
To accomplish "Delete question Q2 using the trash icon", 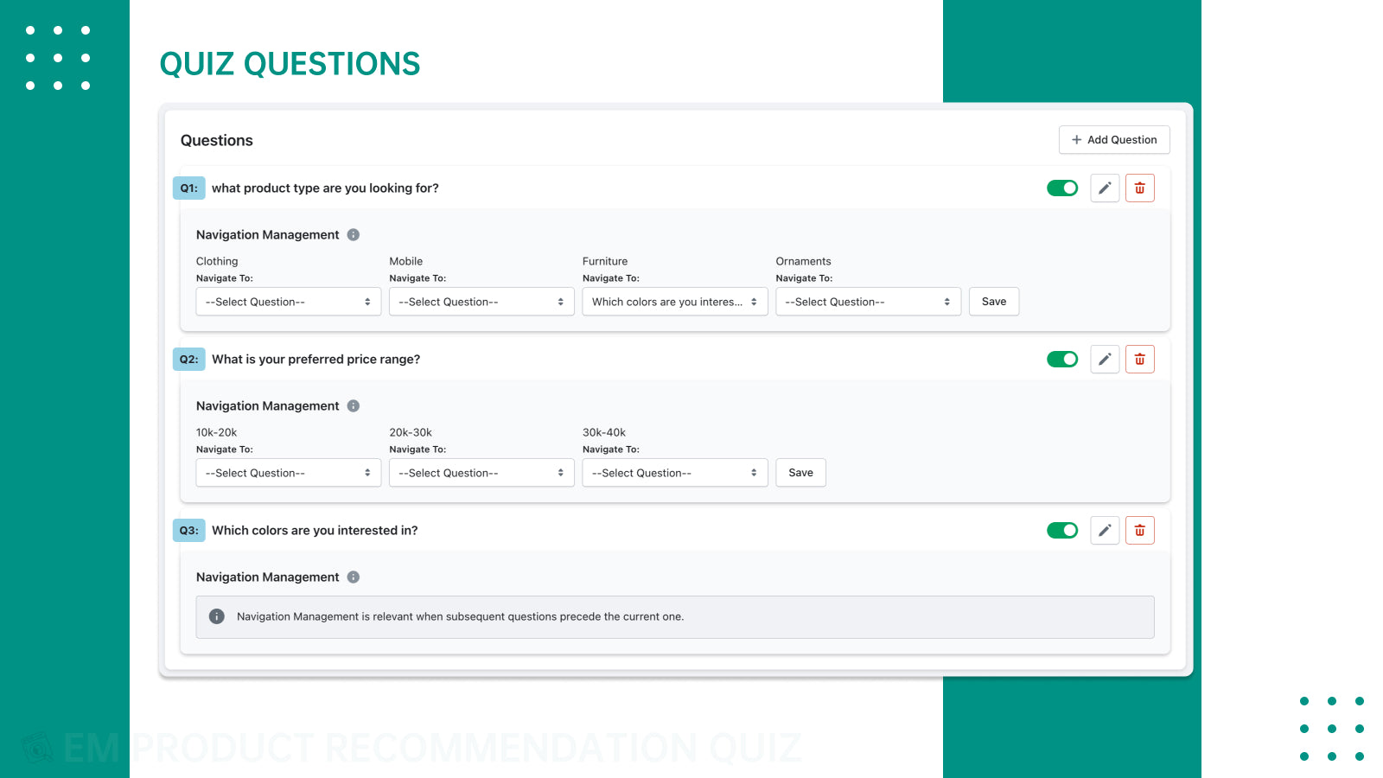I will 1139,359.
